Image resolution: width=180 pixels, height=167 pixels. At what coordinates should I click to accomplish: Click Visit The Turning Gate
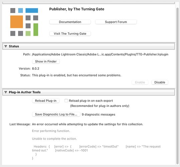[70, 34]
